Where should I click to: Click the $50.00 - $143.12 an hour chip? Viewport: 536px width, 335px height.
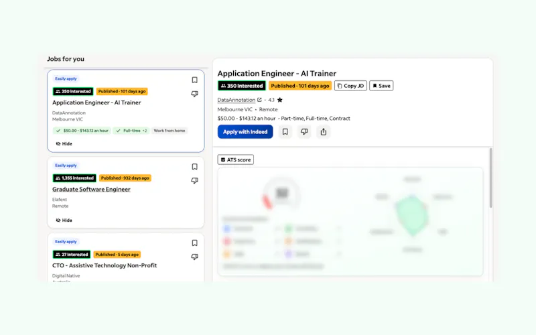coord(82,131)
